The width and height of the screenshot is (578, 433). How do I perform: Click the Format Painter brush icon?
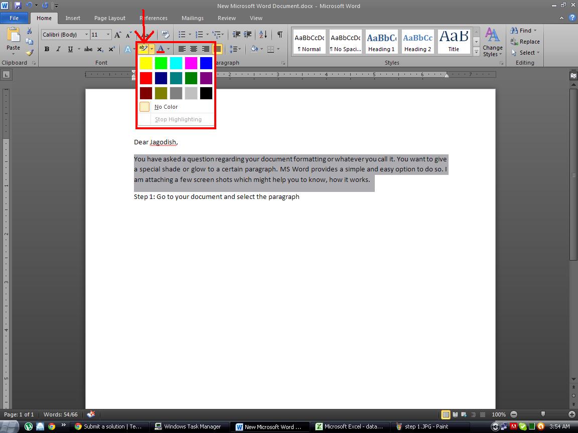point(29,52)
